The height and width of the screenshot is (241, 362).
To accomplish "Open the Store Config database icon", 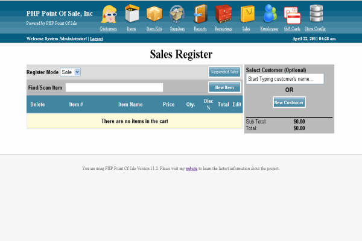I will (316, 13).
